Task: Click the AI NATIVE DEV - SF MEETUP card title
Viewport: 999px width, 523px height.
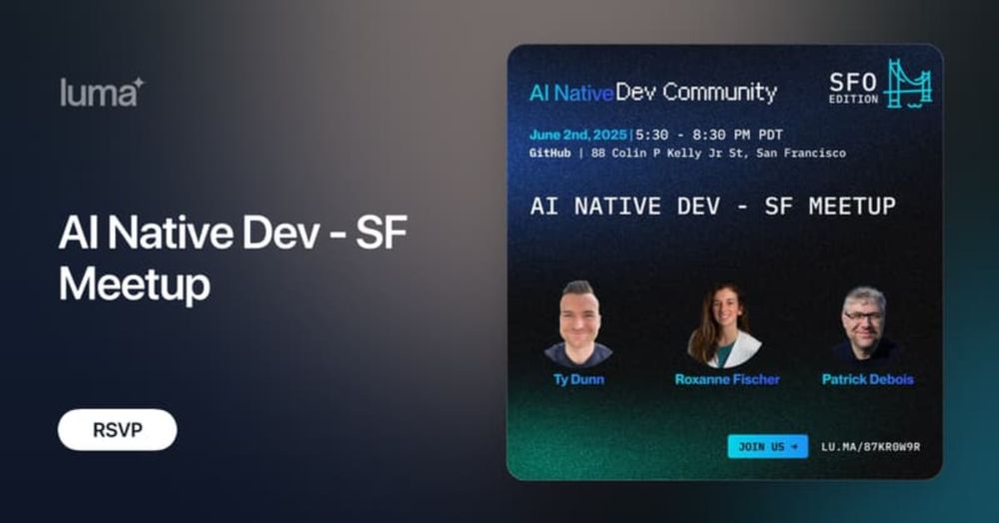Action: click(713, 207)
